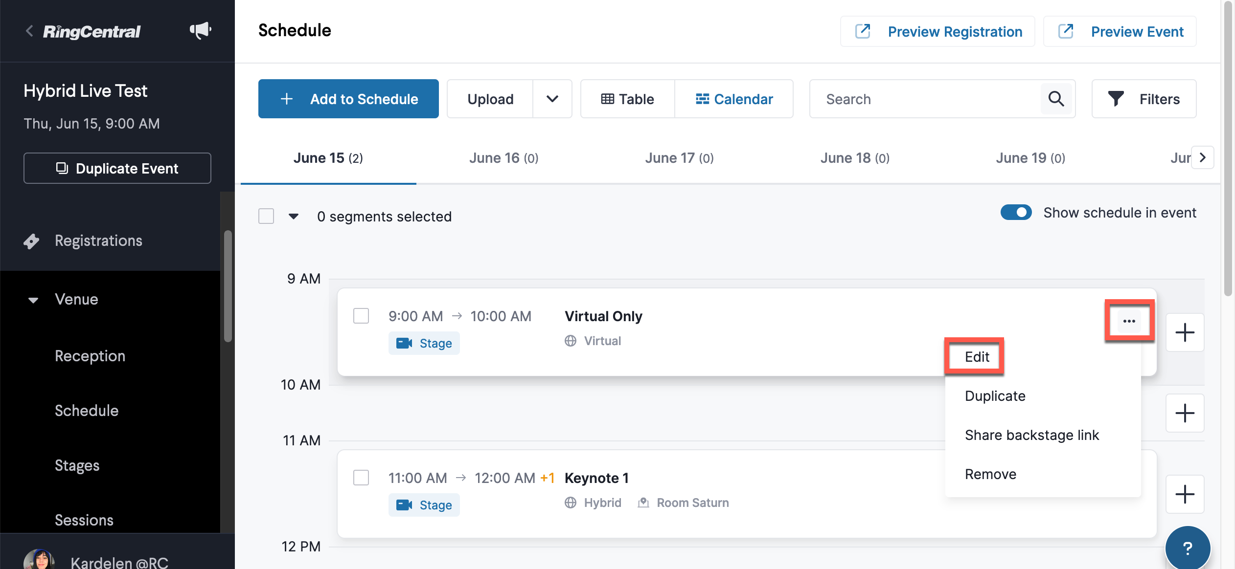Click the search magnifier icon
Image resolution: width=1235 pixels, height=569 pixels.
[x=1056, y=99]
